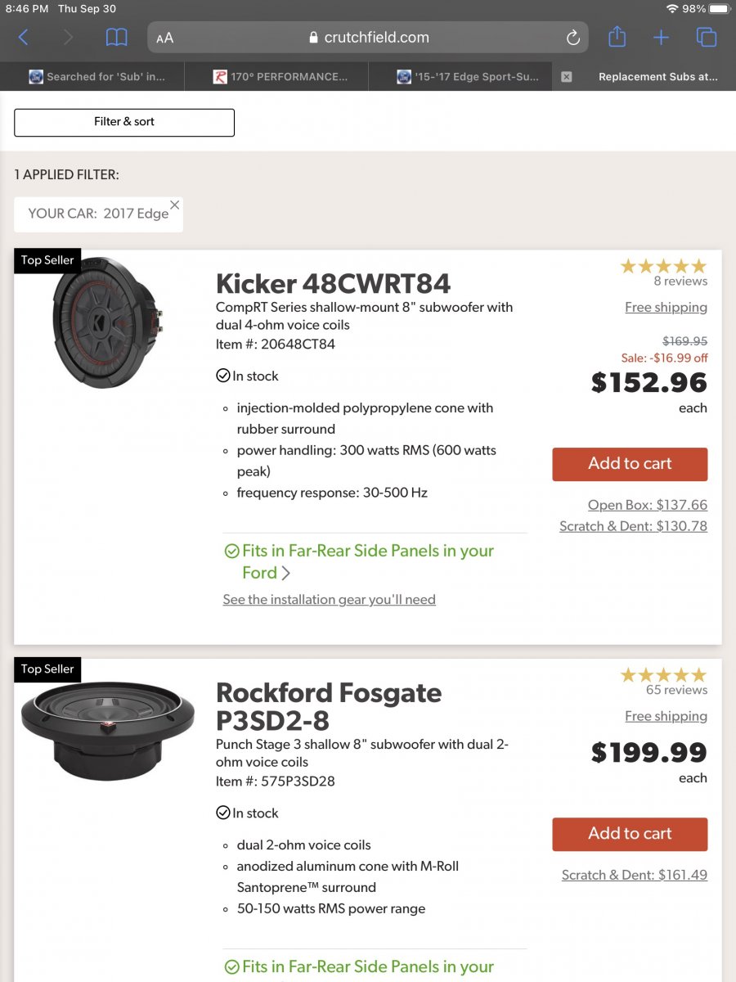Add Rockford Fosgate P3SD2-8 to cart
This screenshot has width=736, height=982.
(x=630, y=834)
